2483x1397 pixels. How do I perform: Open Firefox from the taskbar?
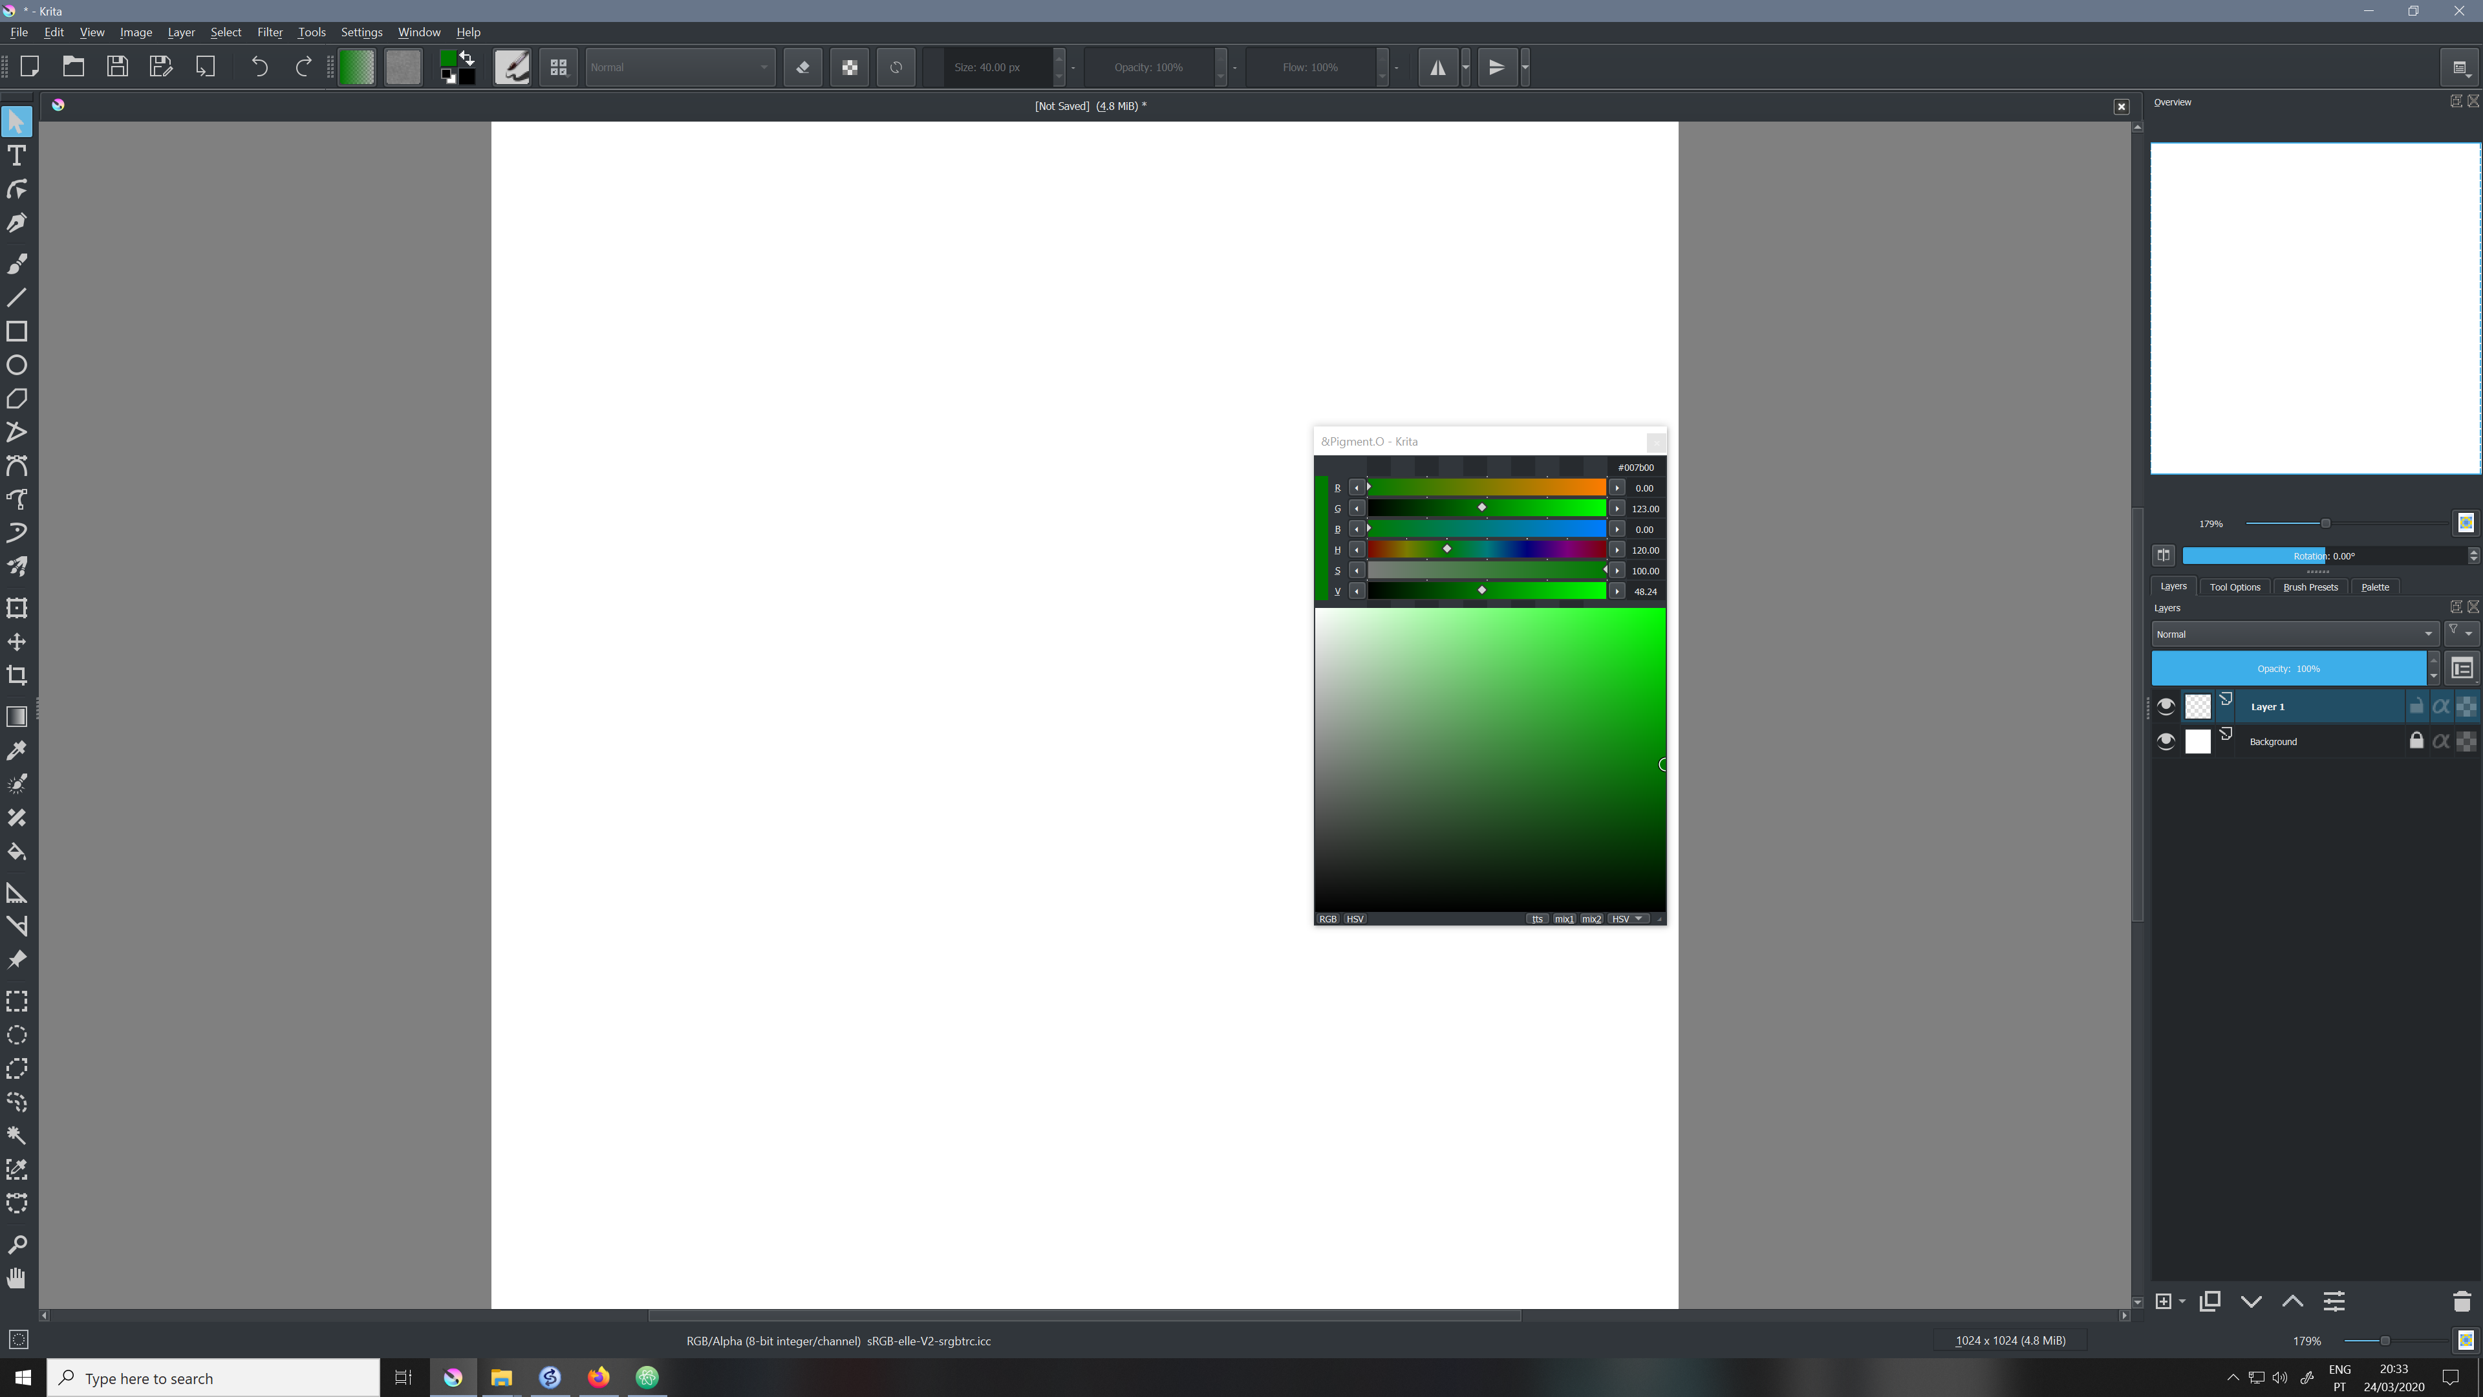coord(599,1378)
